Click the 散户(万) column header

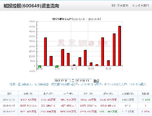pyautogui.click(x=48, y=93)
